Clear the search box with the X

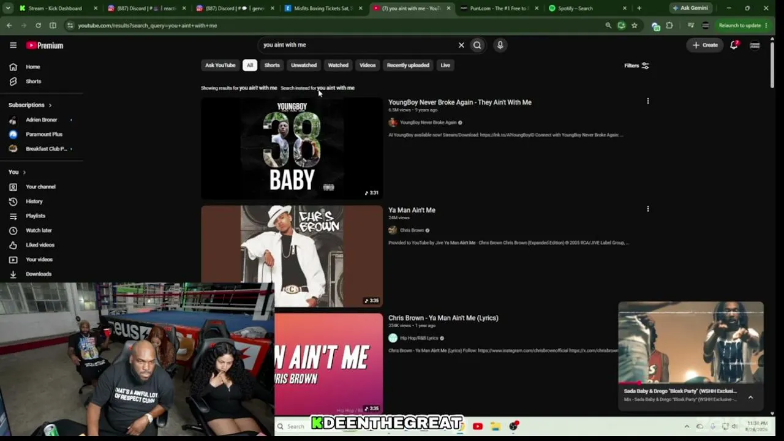(x=461, y=45)
